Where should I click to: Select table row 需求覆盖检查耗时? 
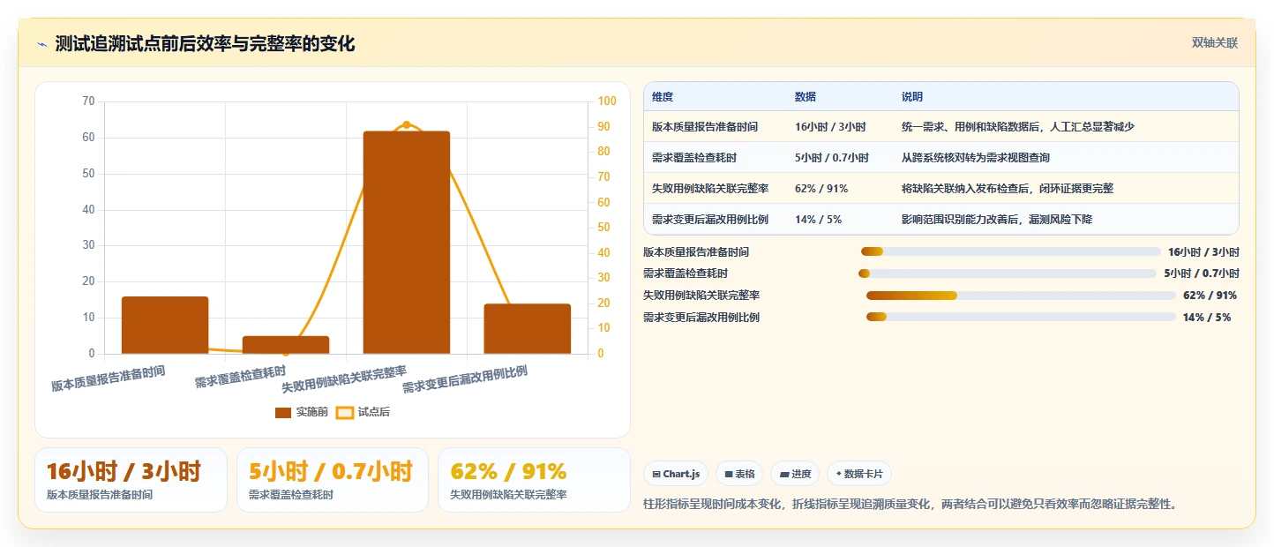[941, 158]
